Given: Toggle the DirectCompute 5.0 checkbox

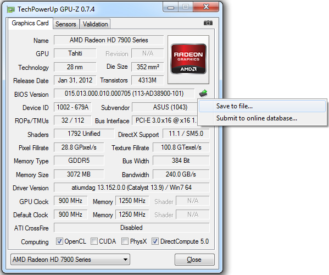Looking at the screenshot, I should (155, 241).
